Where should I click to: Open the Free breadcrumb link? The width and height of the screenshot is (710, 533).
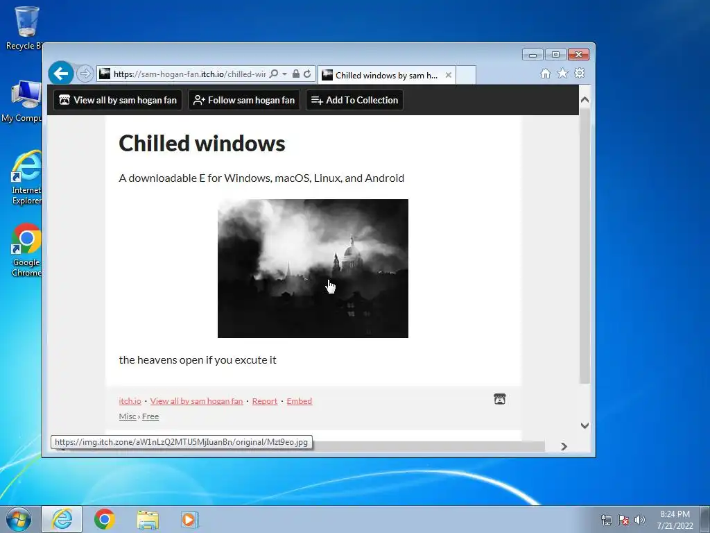tap(150, 416)
